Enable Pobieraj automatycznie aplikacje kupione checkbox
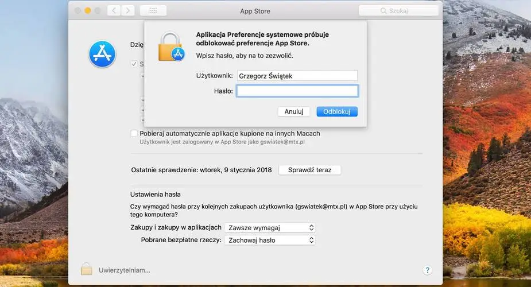531x287 pixels. point(134,133)
